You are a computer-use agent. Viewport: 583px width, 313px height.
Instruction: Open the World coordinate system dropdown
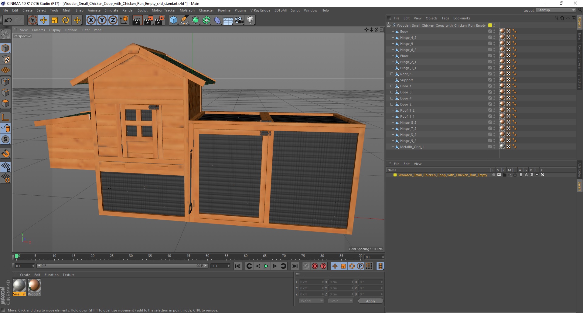point(311,301)
